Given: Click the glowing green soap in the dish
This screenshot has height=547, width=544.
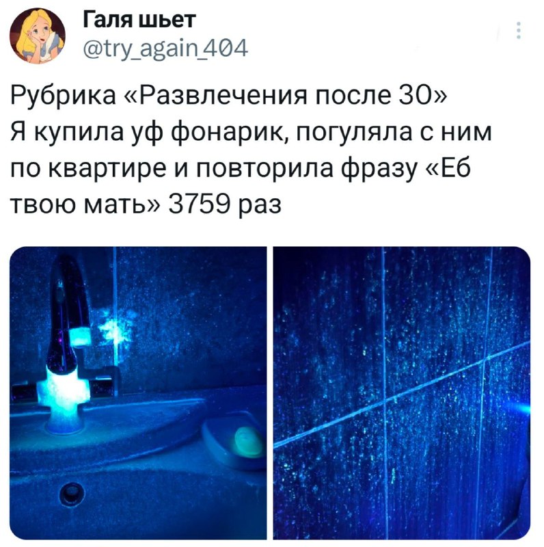Looking at the screenshot, I should (x=248, y=443).
